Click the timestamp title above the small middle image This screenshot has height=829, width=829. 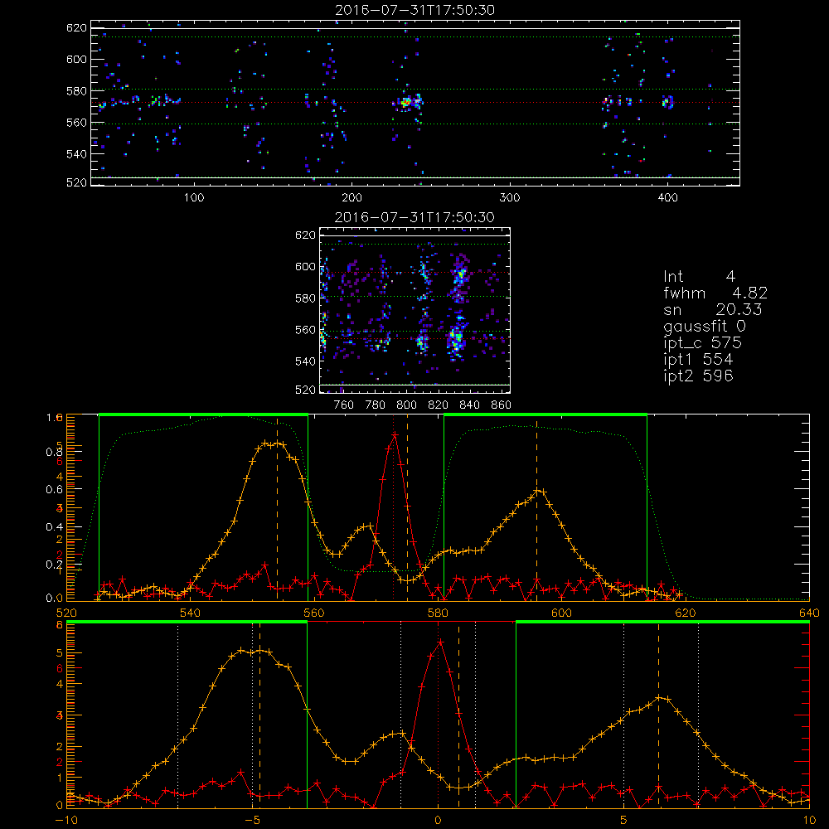(414, 217)
